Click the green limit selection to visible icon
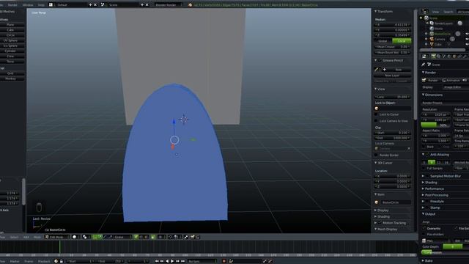 153,237
